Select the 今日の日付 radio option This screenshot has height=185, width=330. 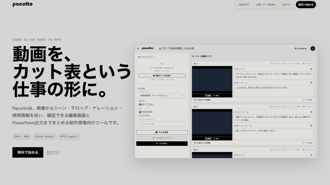pyautogui.click(x=140, y=112)
